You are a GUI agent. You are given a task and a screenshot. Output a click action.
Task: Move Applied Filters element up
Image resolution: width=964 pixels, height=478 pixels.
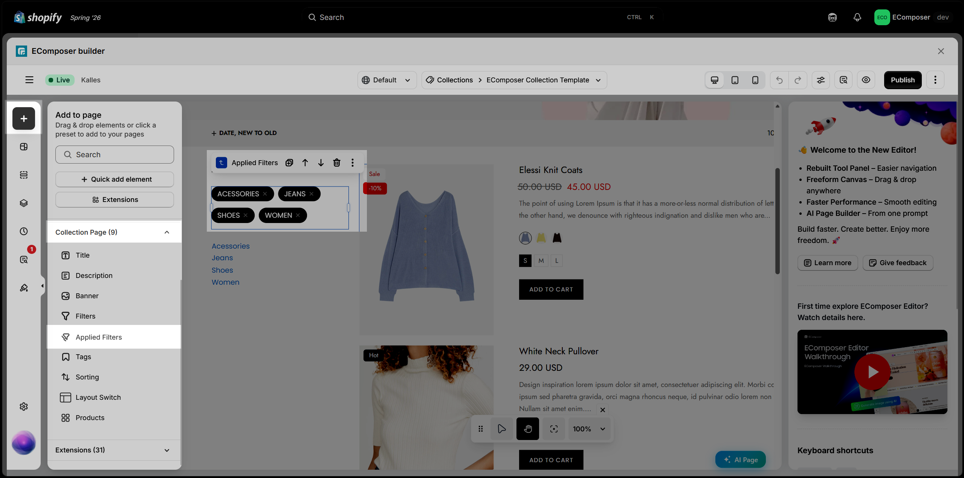click(305, 162)
